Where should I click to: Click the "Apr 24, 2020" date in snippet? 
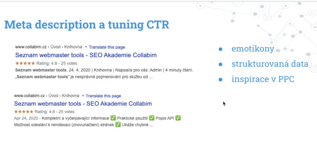26,118
